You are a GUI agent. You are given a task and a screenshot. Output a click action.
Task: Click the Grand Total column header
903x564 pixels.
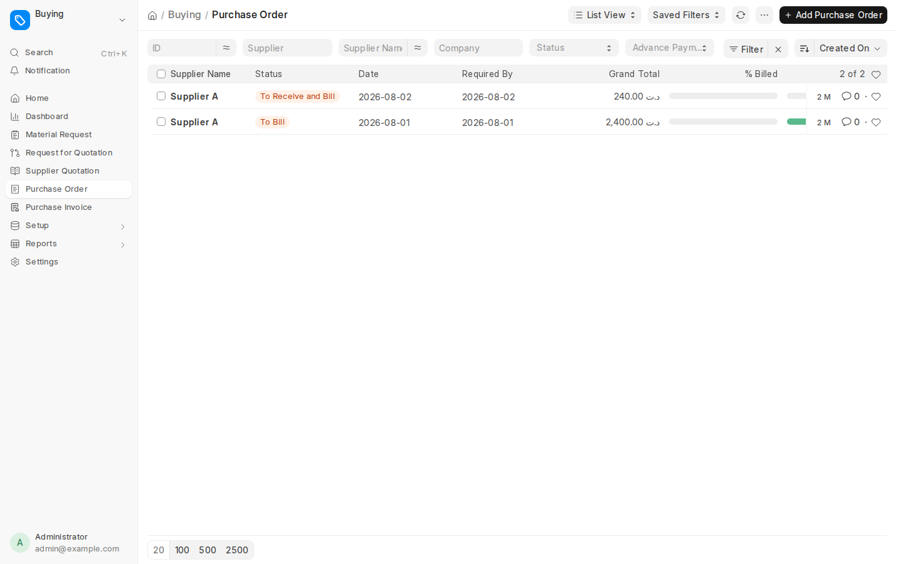click(634, 74)
